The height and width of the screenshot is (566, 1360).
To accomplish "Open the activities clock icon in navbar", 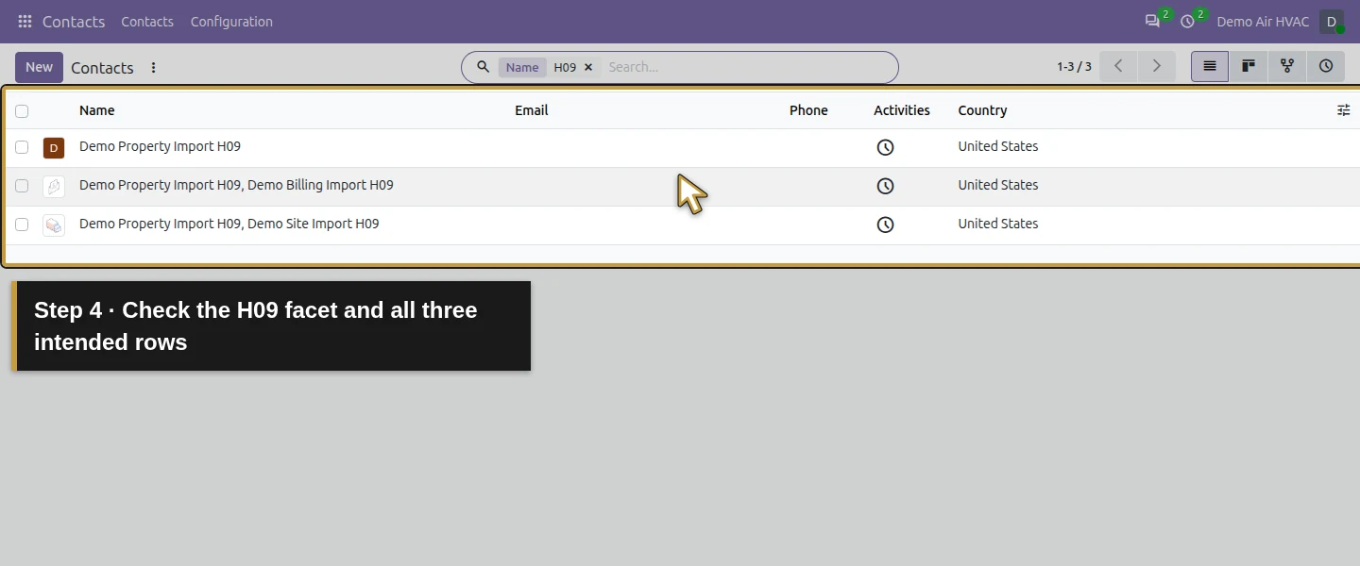I will pyautogui.click(x=1187, y=22).
